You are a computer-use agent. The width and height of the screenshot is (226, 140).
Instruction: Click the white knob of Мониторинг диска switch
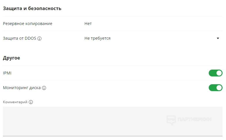[x=219, y=88]
